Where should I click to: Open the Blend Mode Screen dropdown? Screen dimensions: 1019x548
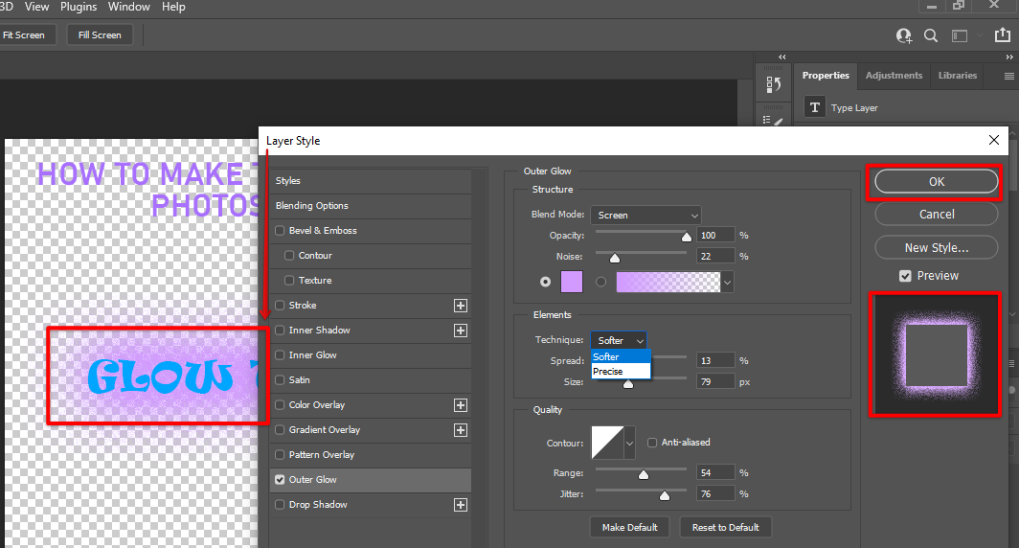(x=645, y=216)
